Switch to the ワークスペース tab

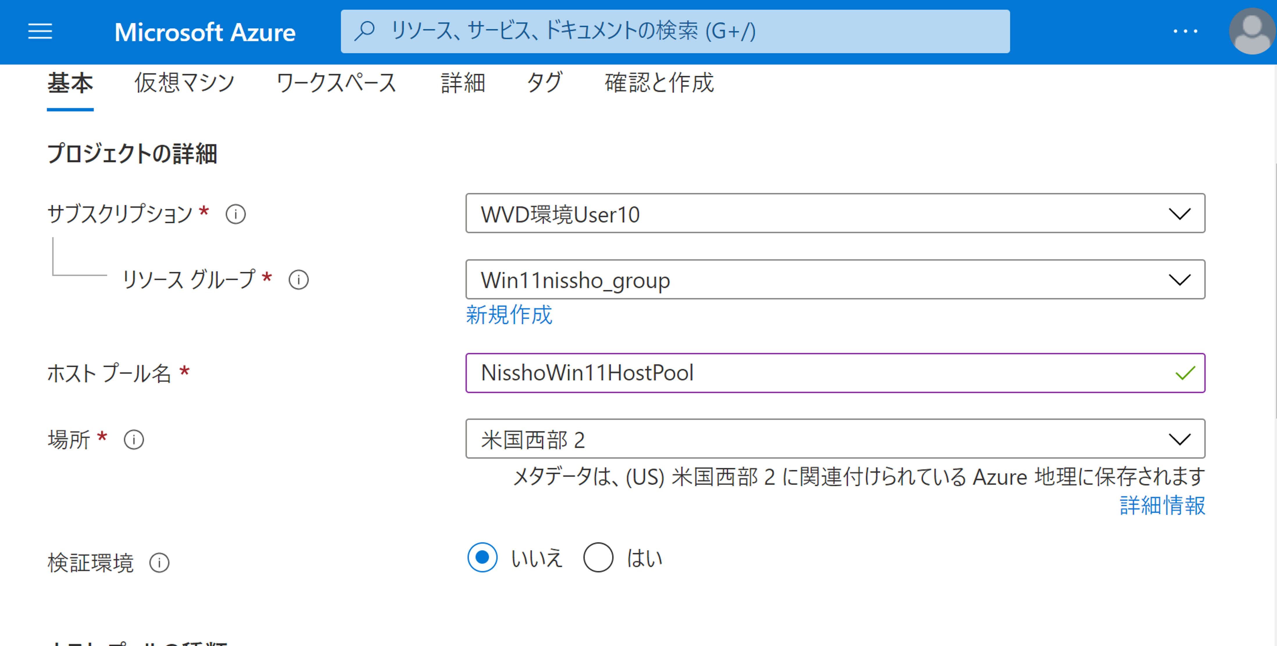(x=336, y=83)
